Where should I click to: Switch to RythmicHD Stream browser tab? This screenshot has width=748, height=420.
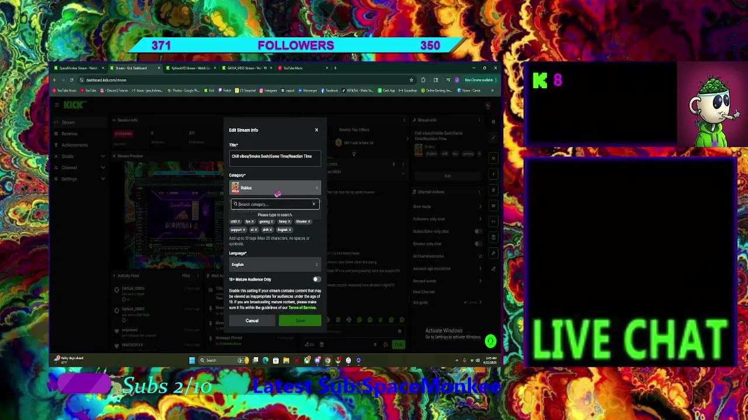pos(190,68)
